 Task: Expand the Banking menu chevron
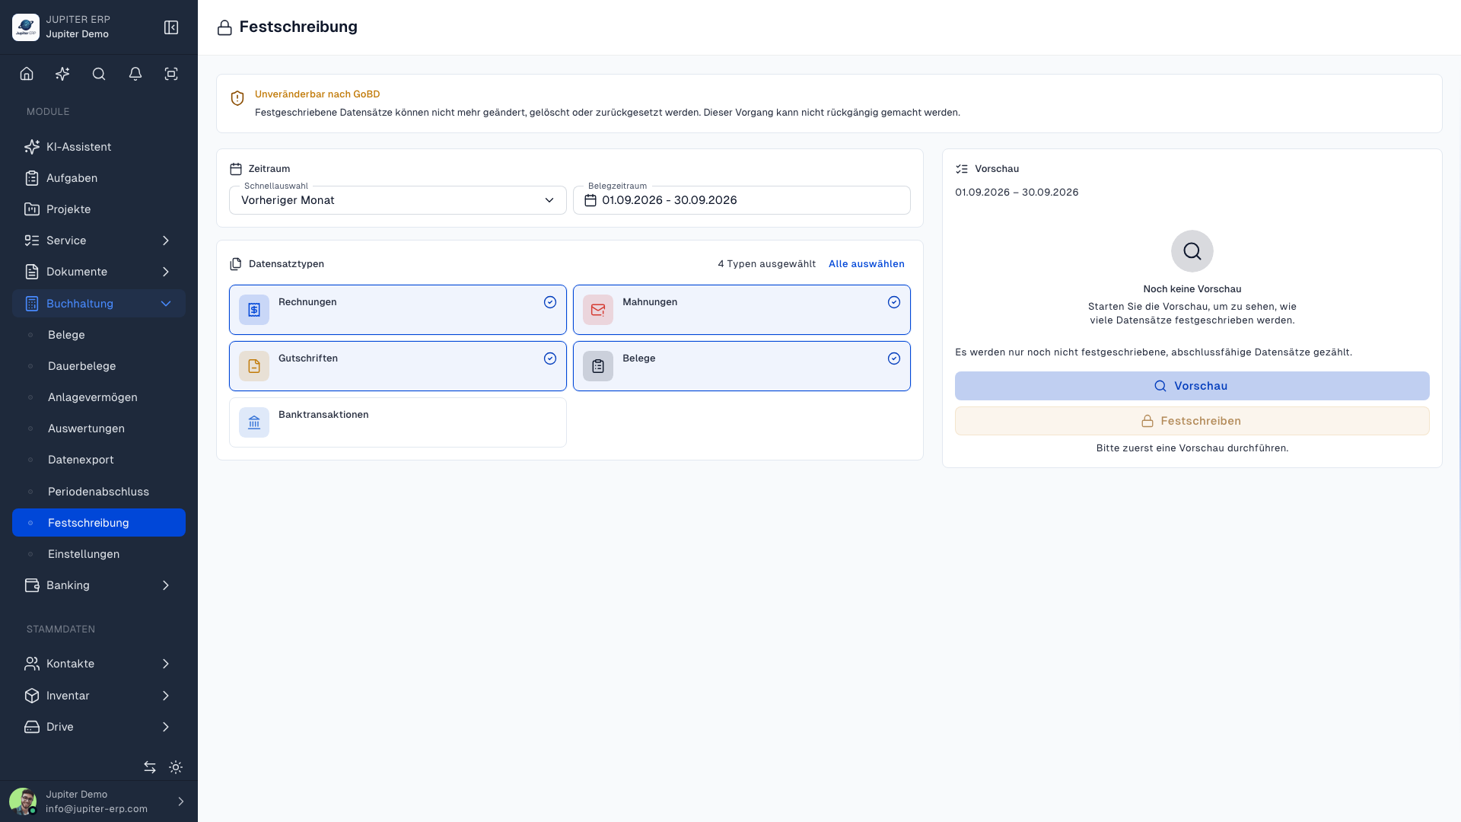[166, 585]
